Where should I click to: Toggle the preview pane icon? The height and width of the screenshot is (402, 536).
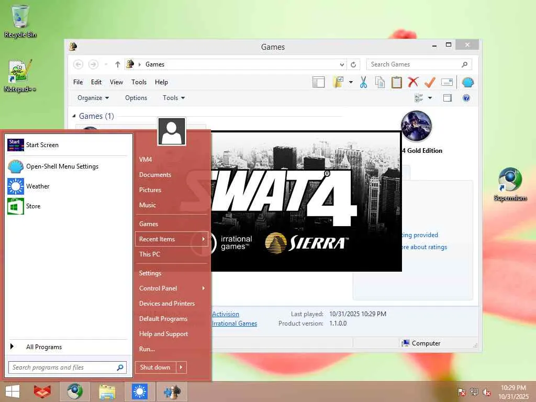(x=448, y=98)
